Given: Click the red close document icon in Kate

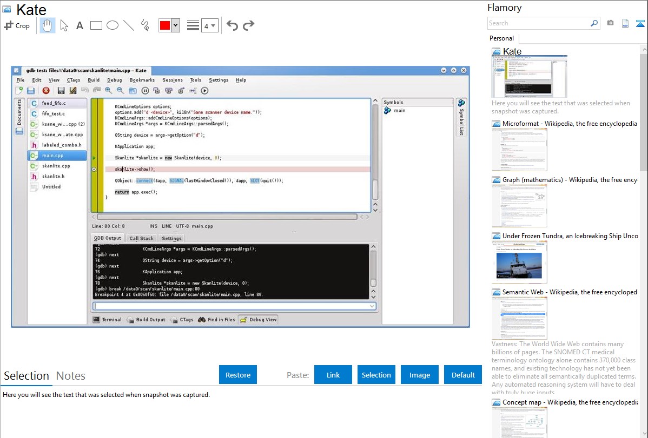Looking at the screenshot, I should 46,91.
